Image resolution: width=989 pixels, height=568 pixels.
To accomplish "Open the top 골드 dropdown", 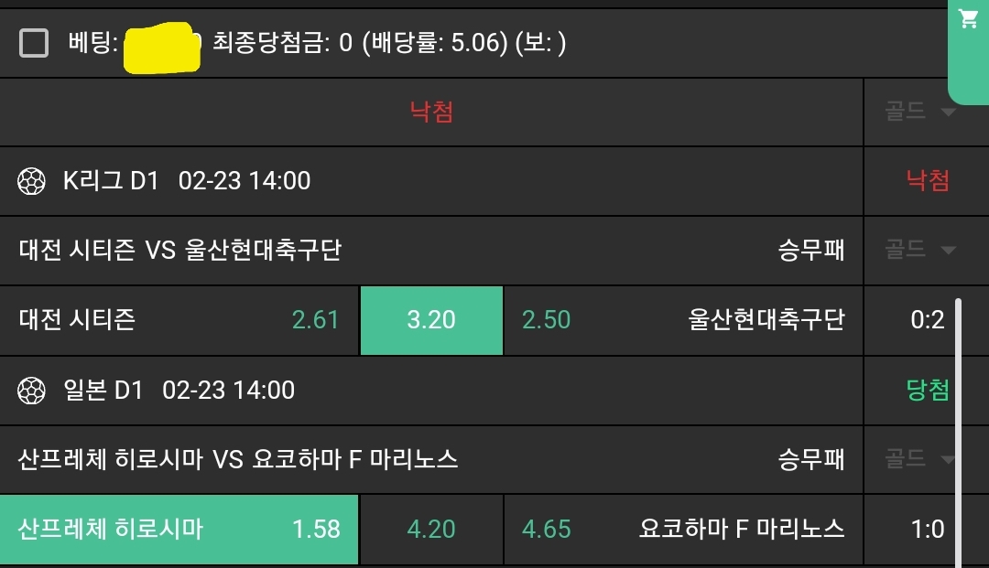I will click(x=920, y=112).
